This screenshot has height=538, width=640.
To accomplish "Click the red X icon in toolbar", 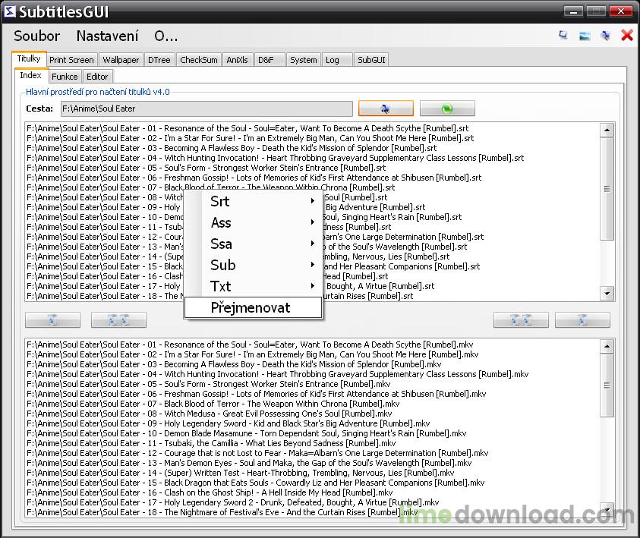I will tap(627, 36).
